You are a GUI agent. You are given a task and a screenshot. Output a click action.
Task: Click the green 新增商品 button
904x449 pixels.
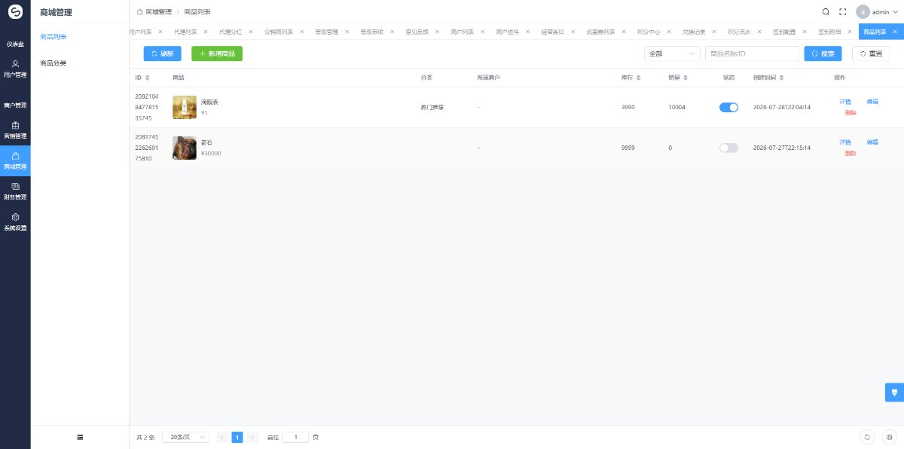coord(217,53)
